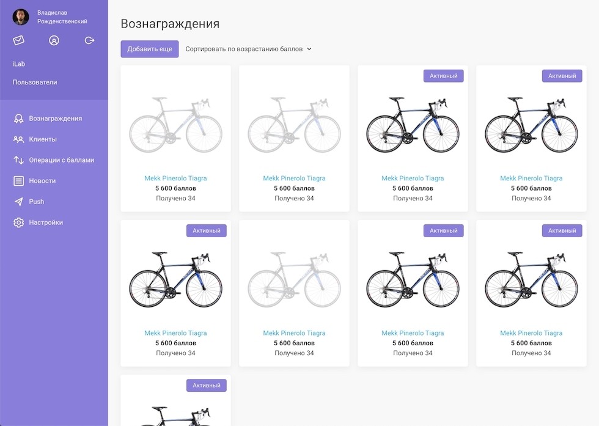
Task: Toggle Активный badge on top-right reward card
Action: [x=562, y=76]
